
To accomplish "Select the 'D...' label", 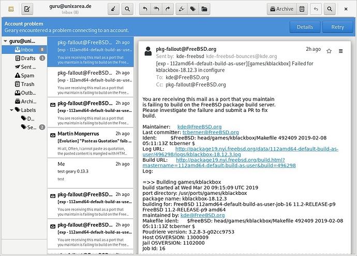I will (24, 119).
